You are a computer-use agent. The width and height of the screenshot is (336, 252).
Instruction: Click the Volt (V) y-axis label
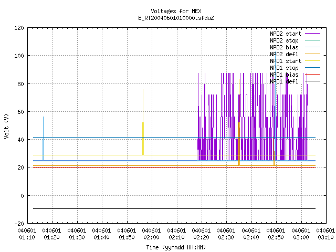point(6,127)
